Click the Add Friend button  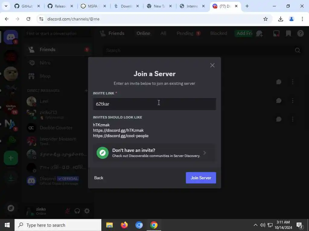click(x=244, y=33)
